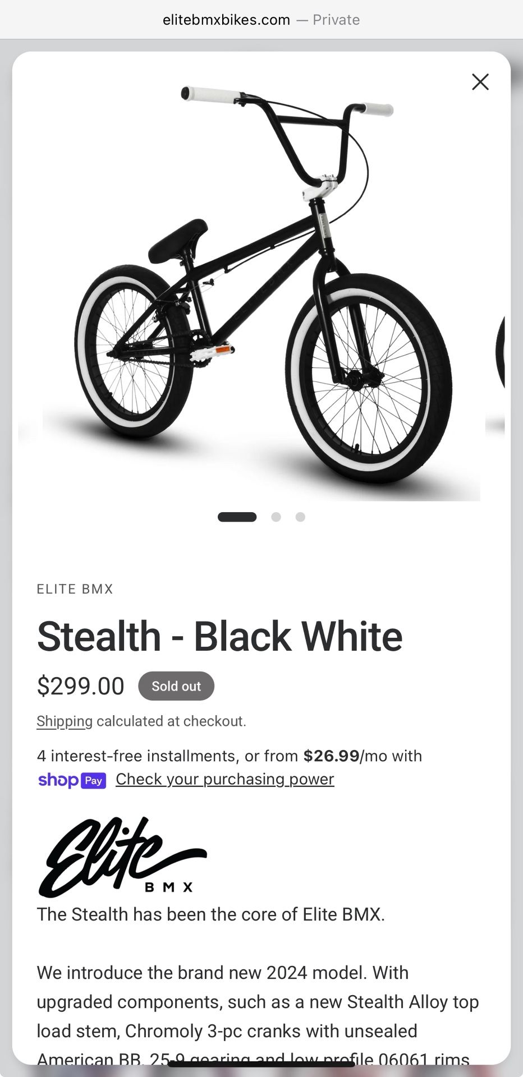
Task: Tap the Safari page title bar
Action: 261,19
